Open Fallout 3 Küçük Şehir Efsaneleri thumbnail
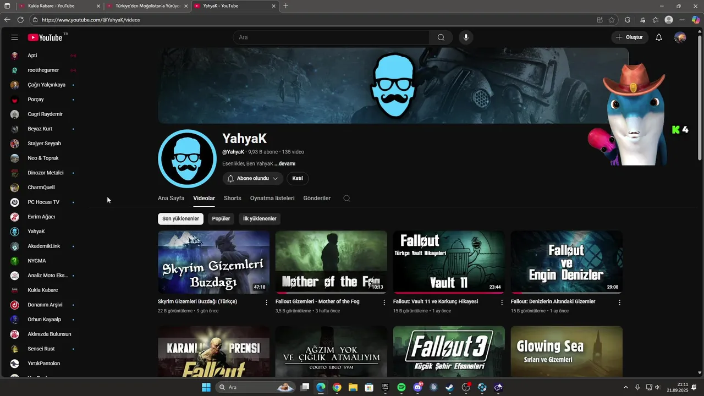704x396 pixels. 449,352
